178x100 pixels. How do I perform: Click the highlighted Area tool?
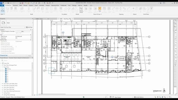pyautogui.click(x=100, y=9)
